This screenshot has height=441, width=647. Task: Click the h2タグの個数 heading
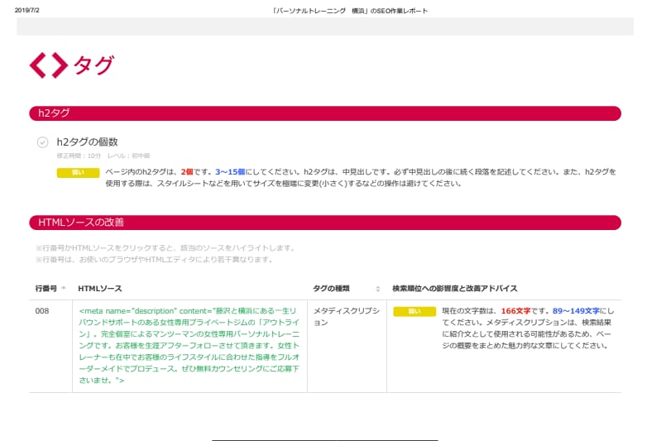click(87, 142)
